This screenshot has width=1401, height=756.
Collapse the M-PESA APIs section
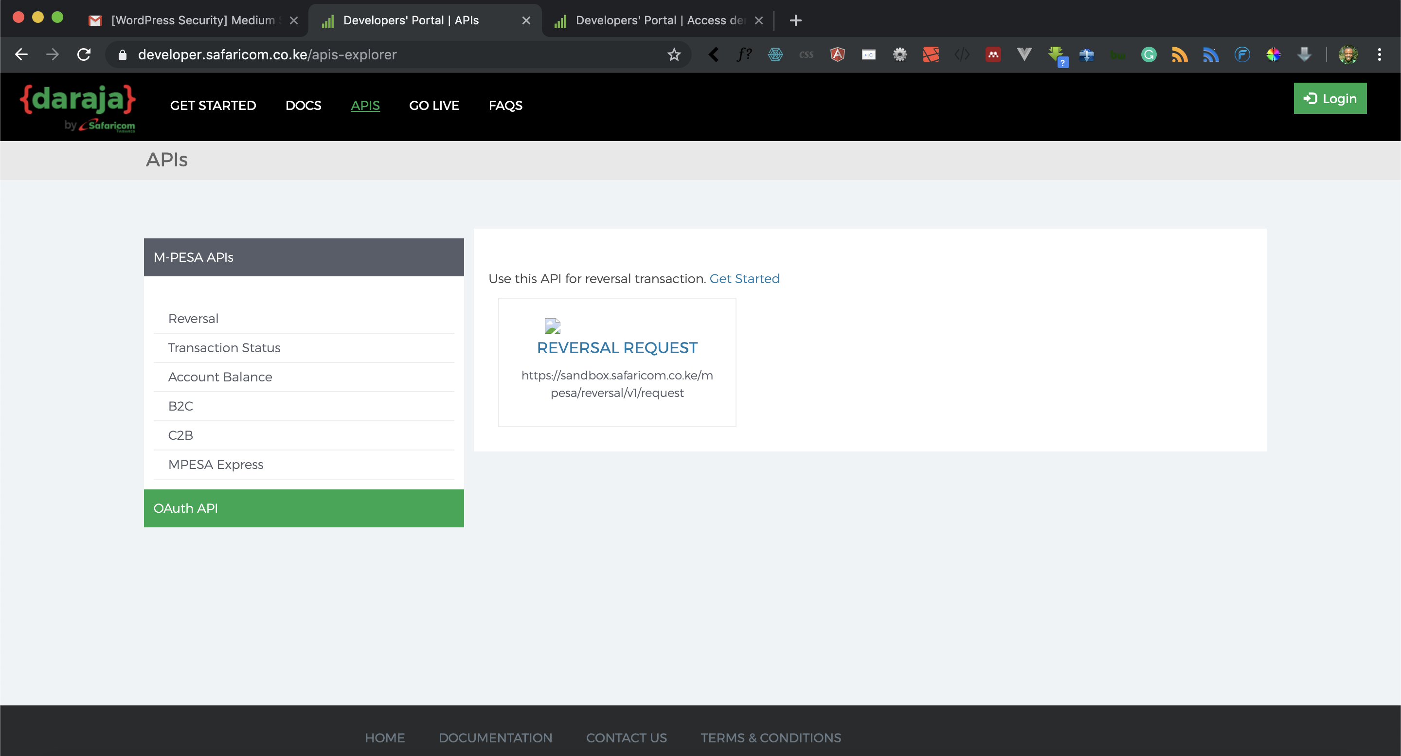tap(304, 257)
